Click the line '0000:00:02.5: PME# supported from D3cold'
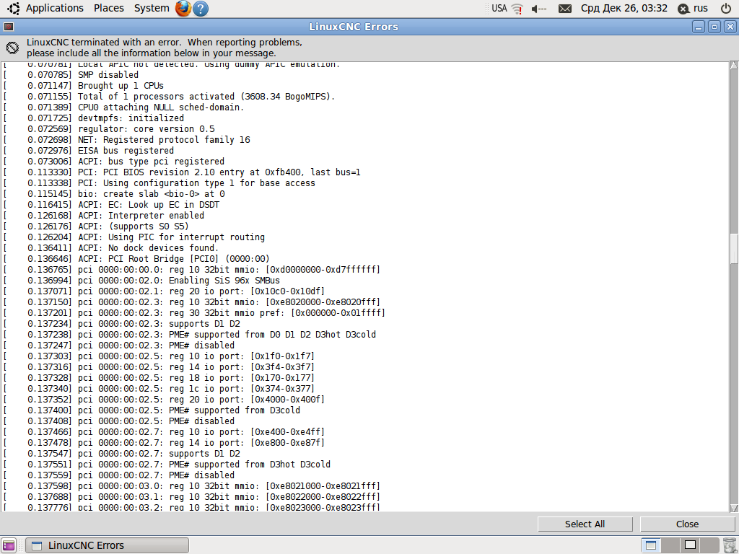The image size is (739, 554). pyautogui.click(x=188, y=410)
